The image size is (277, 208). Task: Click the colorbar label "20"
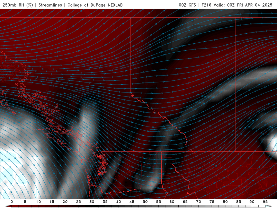click(x=65, y=202)
